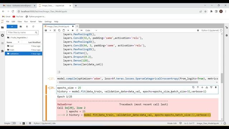The image size is (229, 129).
Task: Select the validation folder
Action: coord(24,53)
